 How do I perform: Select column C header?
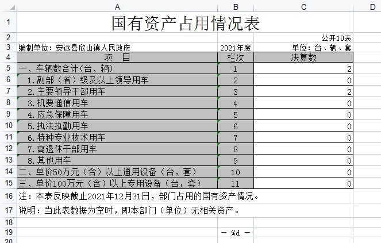(303, 6)
